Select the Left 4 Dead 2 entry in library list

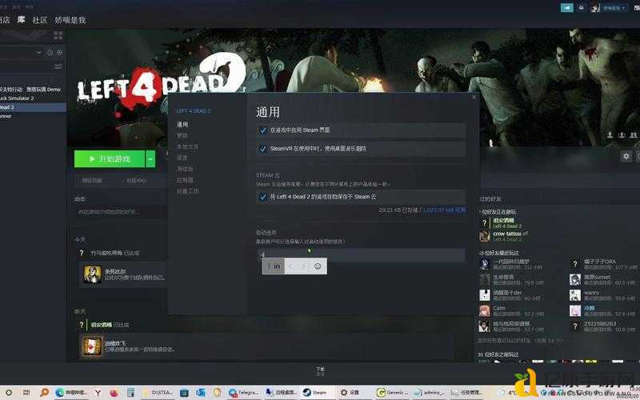(33, 107)
